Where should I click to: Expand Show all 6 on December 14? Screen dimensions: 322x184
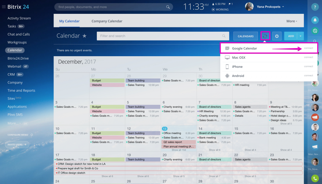(x=214, y=150)
